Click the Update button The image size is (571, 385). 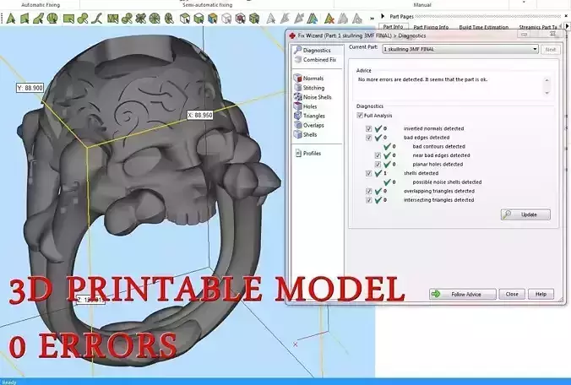[525, 214]
